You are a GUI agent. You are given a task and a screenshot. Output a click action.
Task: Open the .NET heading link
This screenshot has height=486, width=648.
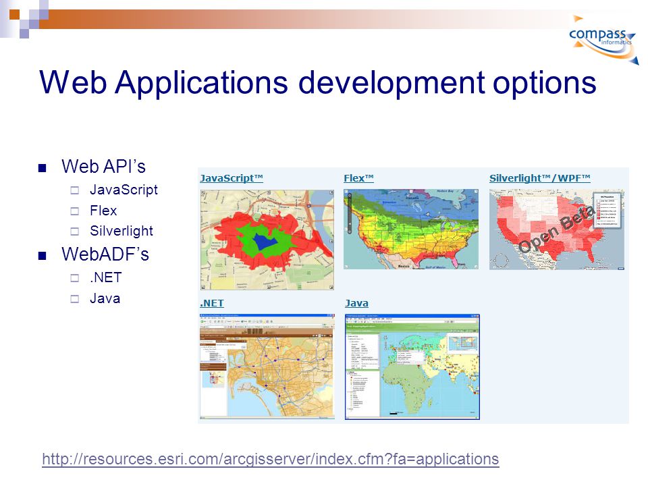point(212,303)
